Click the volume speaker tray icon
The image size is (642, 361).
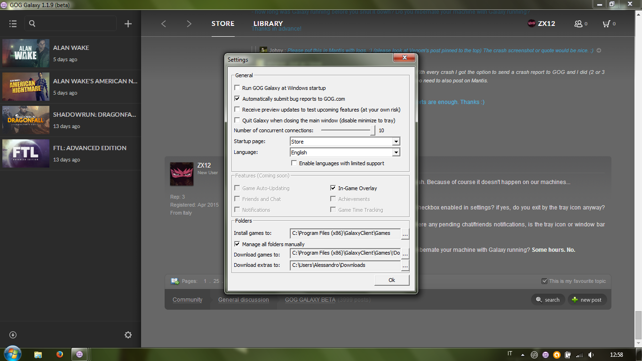click(x=591, y=355)
